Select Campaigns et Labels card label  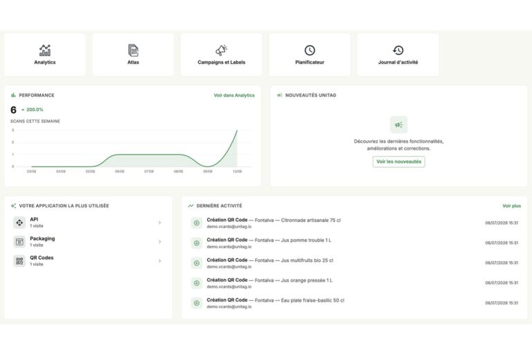pyautogui.click(x=221, y=62)
